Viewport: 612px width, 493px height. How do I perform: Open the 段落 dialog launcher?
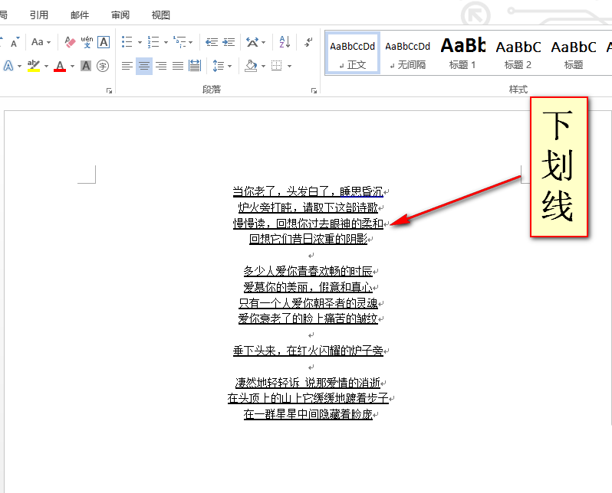[314, 90]
